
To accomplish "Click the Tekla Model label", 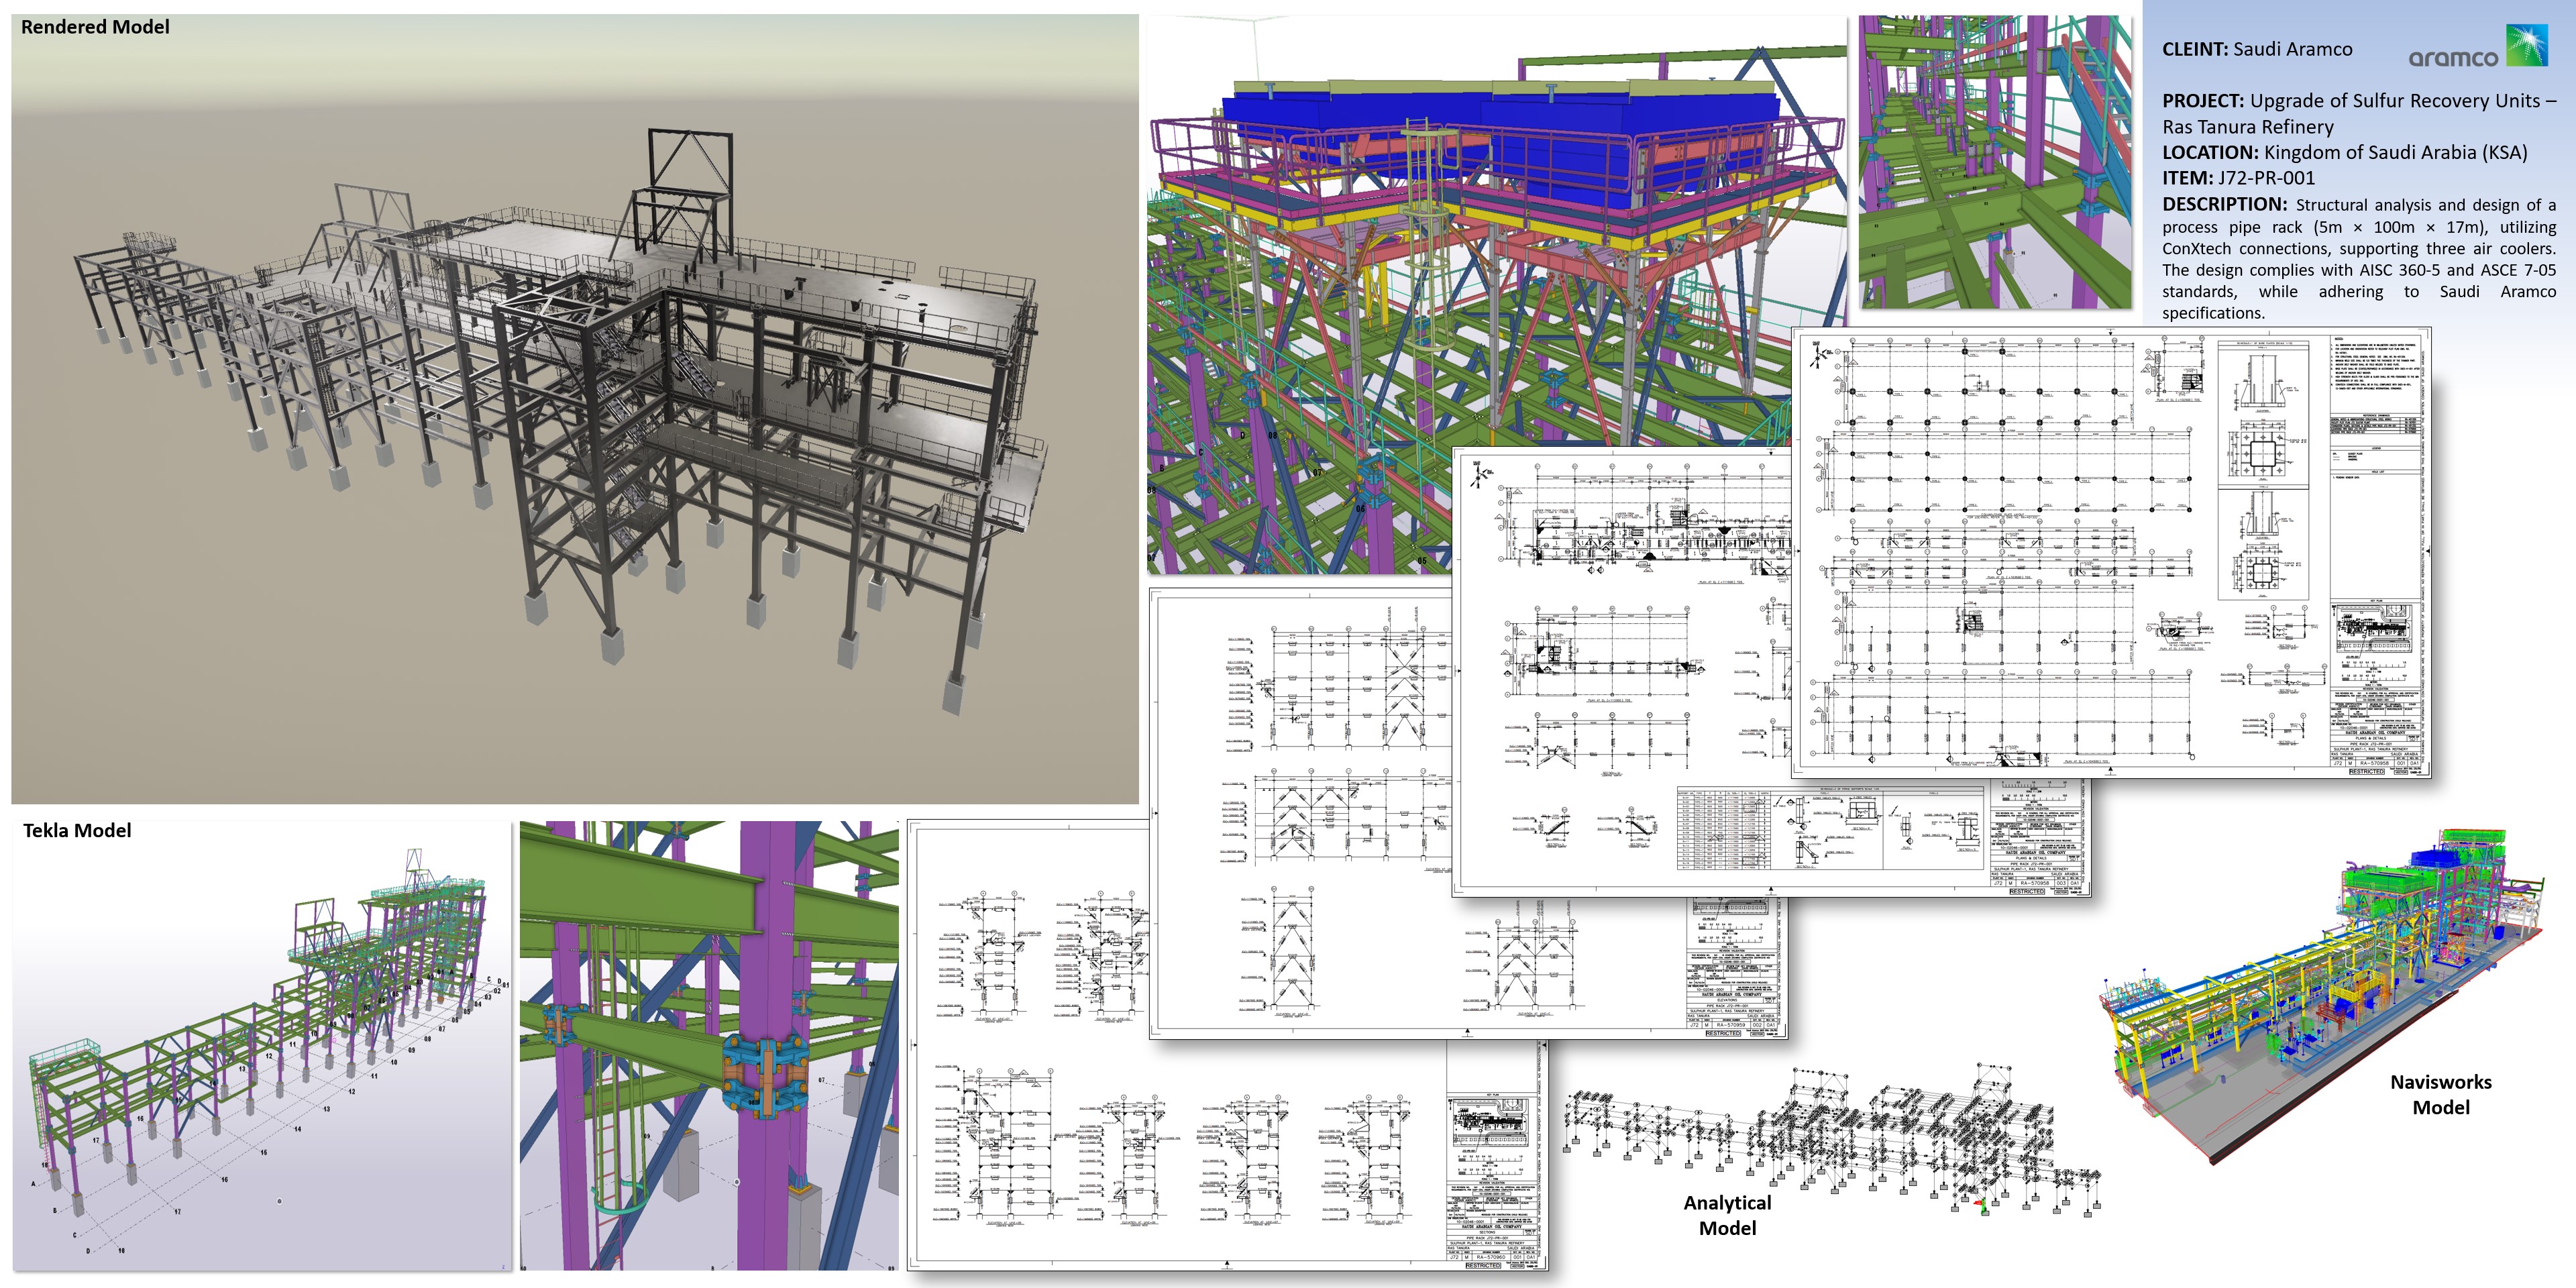I will (x=77, y=830).
